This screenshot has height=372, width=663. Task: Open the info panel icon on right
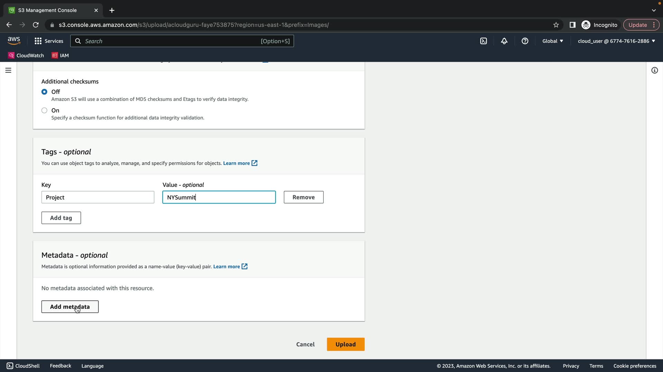[654, 70]
